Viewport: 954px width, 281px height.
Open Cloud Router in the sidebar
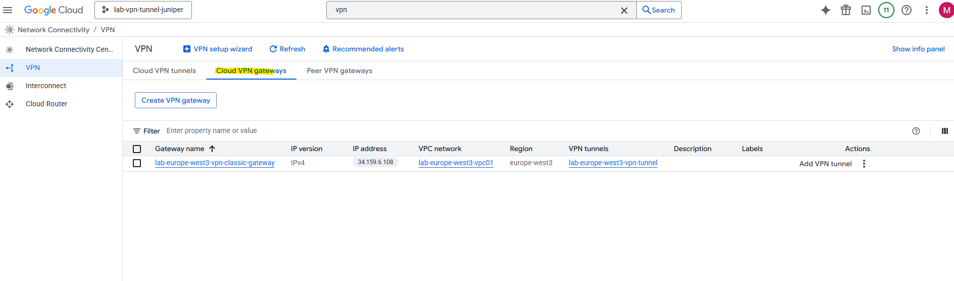tap(61, 104)
